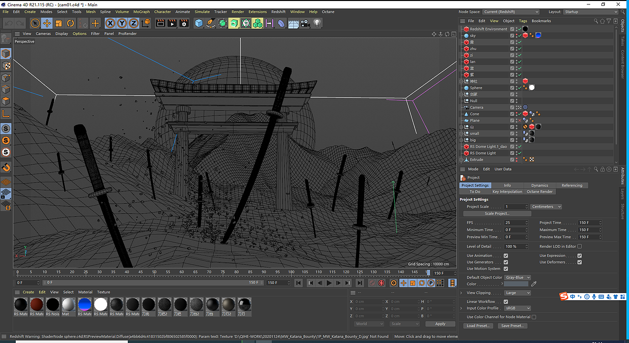Viewport: 629px width, 343px height.
Task: Pick a color with the eyedropper icon
Action: click(x=534, y=284)
